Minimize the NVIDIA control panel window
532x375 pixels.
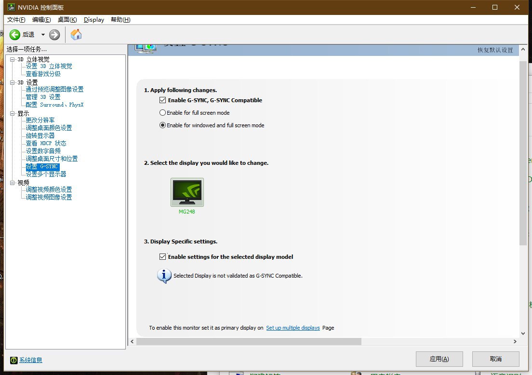click(x=473, y=7)
